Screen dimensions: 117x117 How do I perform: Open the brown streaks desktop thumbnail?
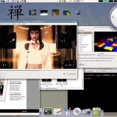(x=55, y=12)
